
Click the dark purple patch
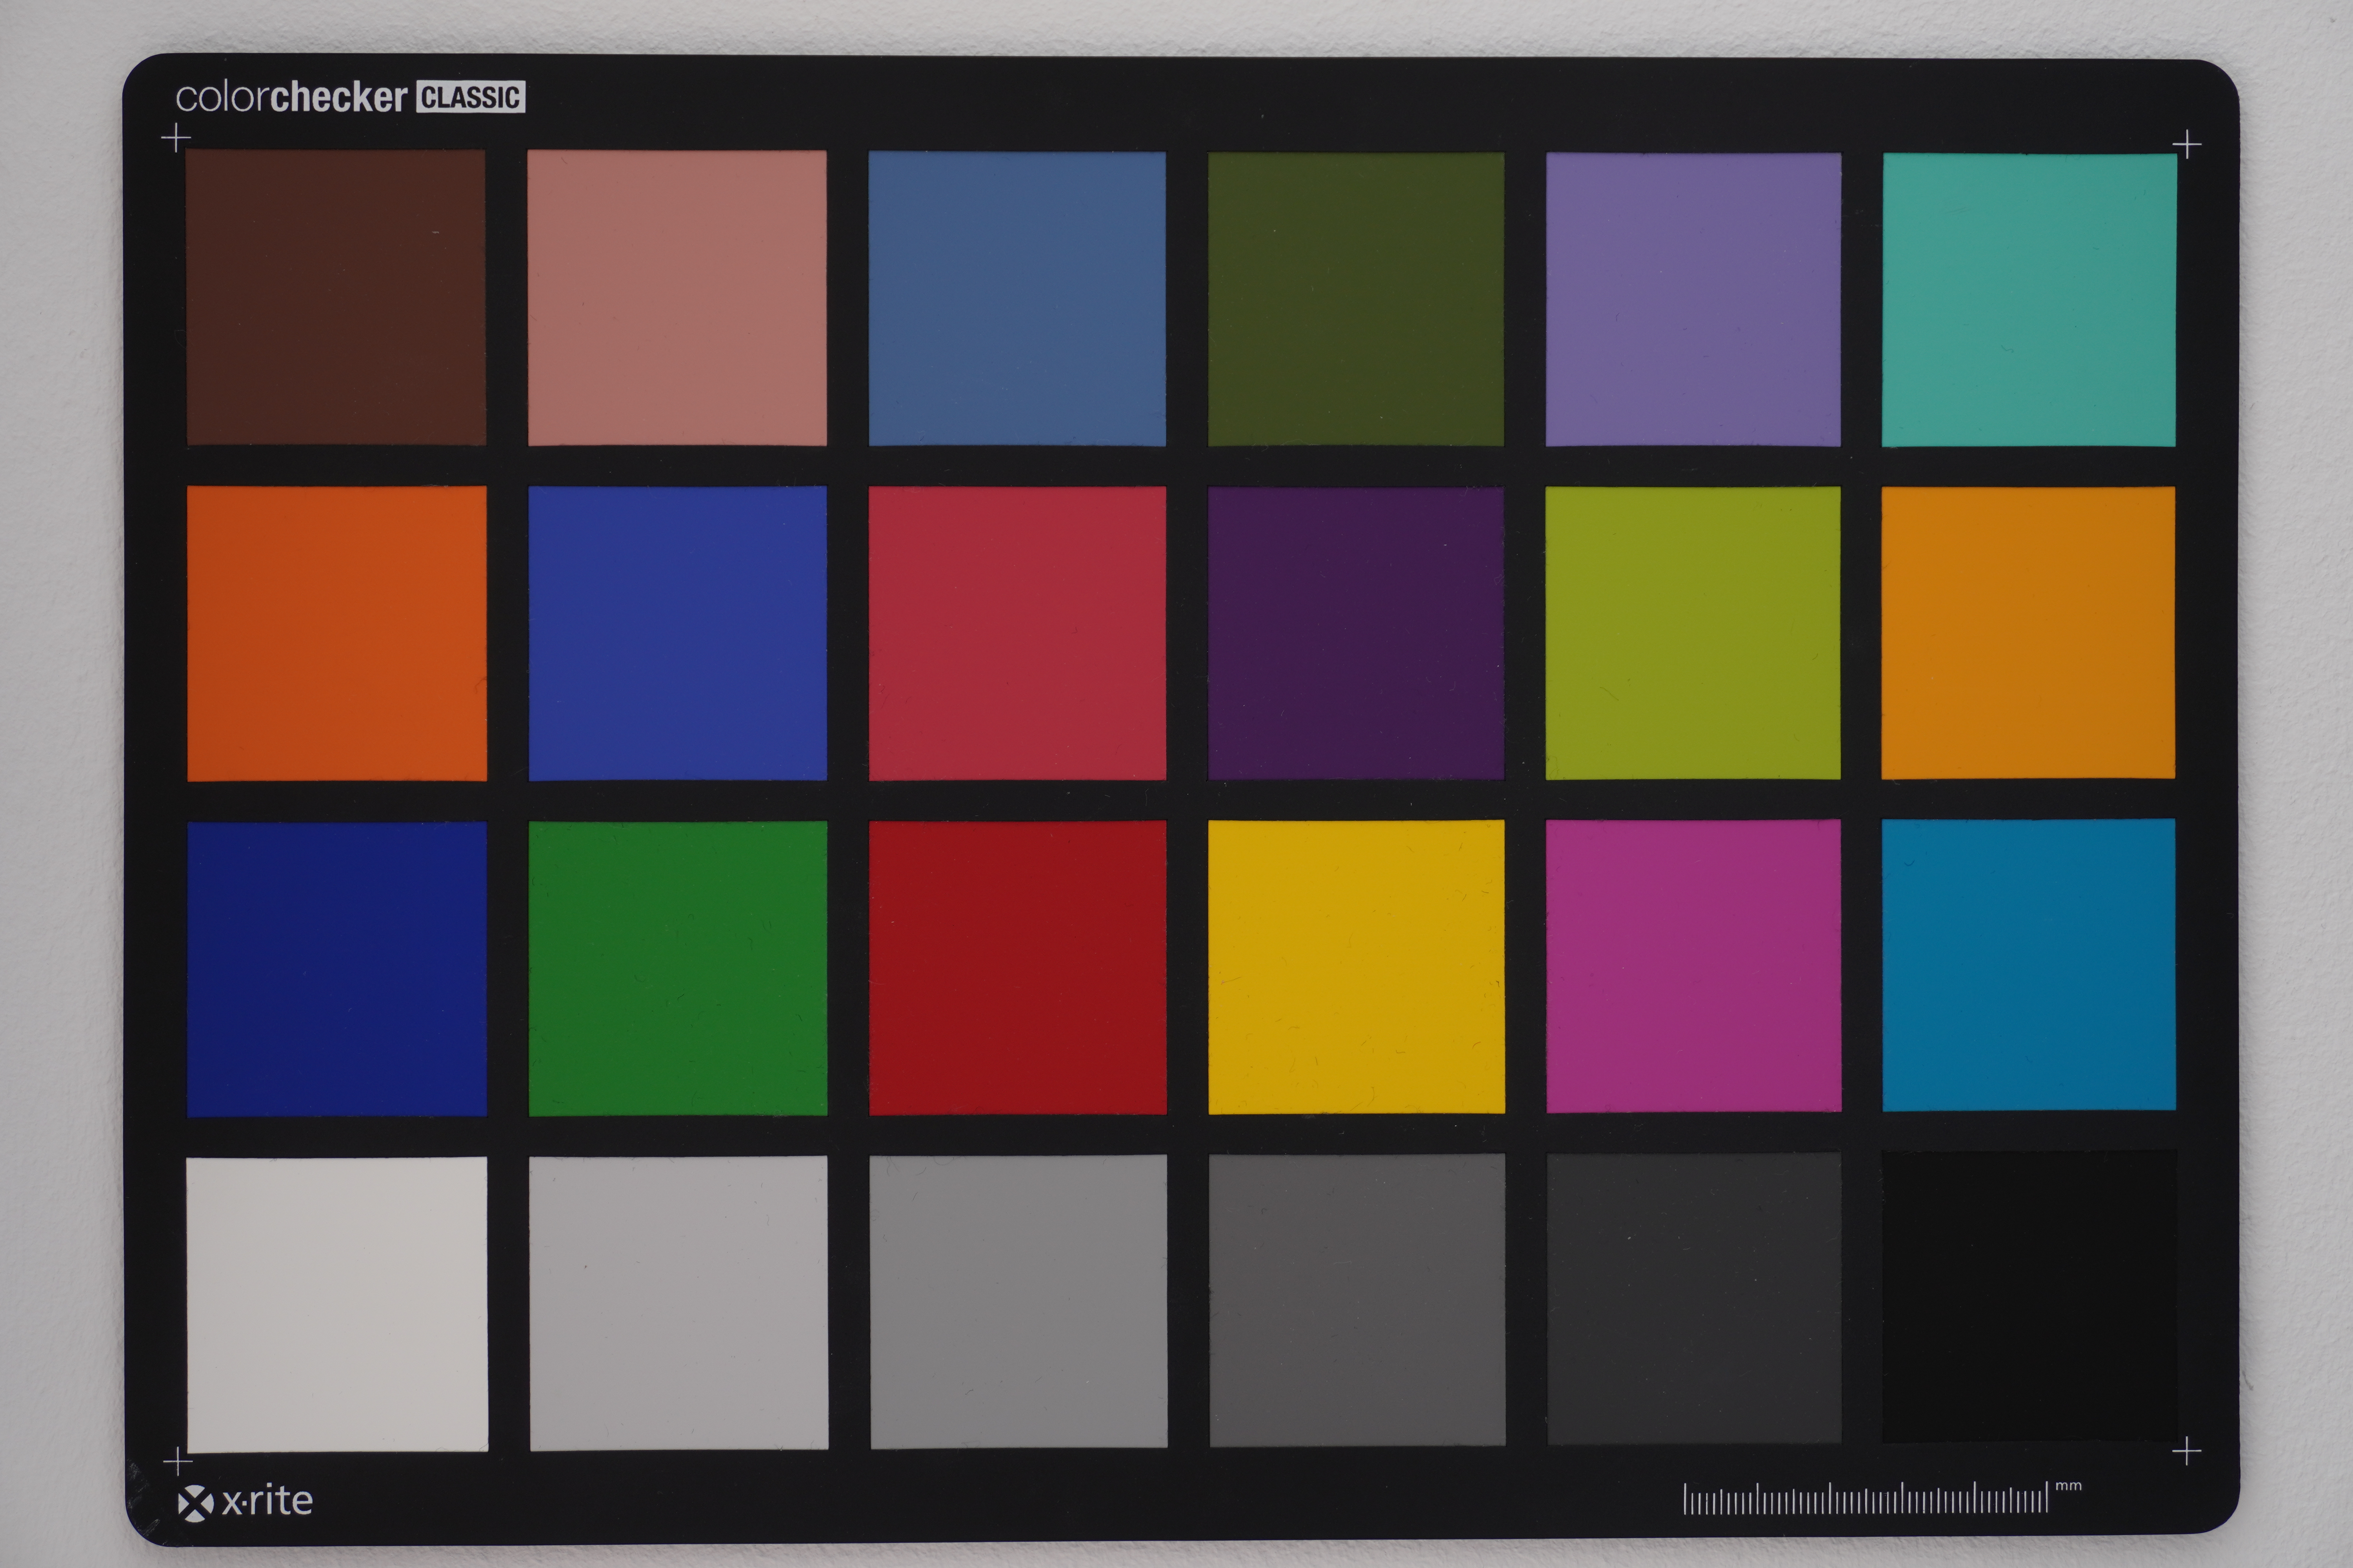[x=1356, y=633]
